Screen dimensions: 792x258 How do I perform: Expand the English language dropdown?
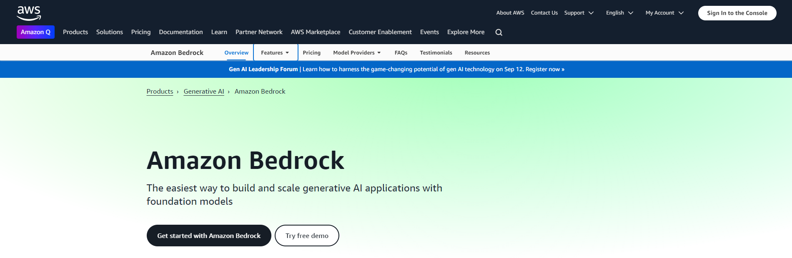pyautogui.click(x=620, y=13)
